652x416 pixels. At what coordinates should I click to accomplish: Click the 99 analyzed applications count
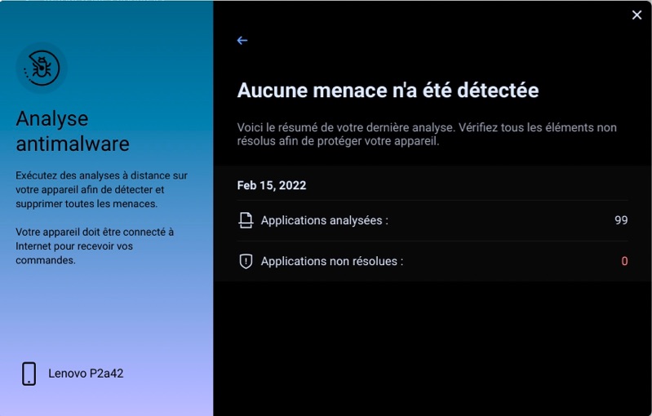click(621, 220)
